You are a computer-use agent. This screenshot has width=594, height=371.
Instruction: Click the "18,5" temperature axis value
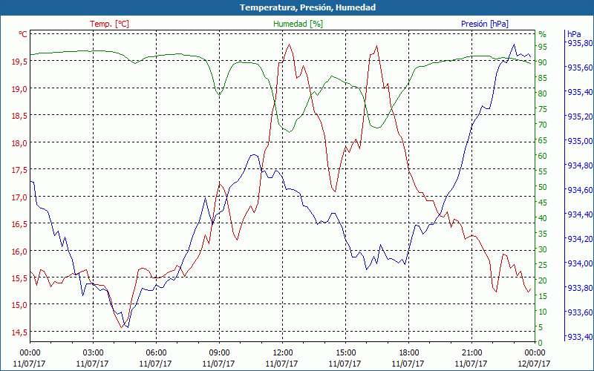pos(19,116)
